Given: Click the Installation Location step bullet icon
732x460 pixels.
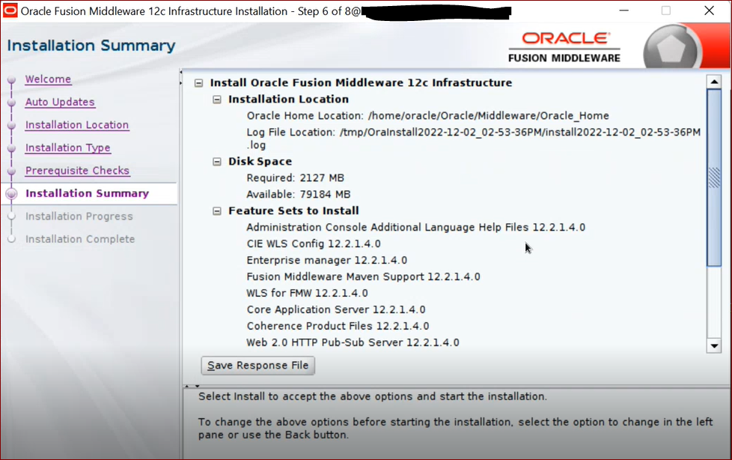Looking at the screenshot, I should pos(12,125).
